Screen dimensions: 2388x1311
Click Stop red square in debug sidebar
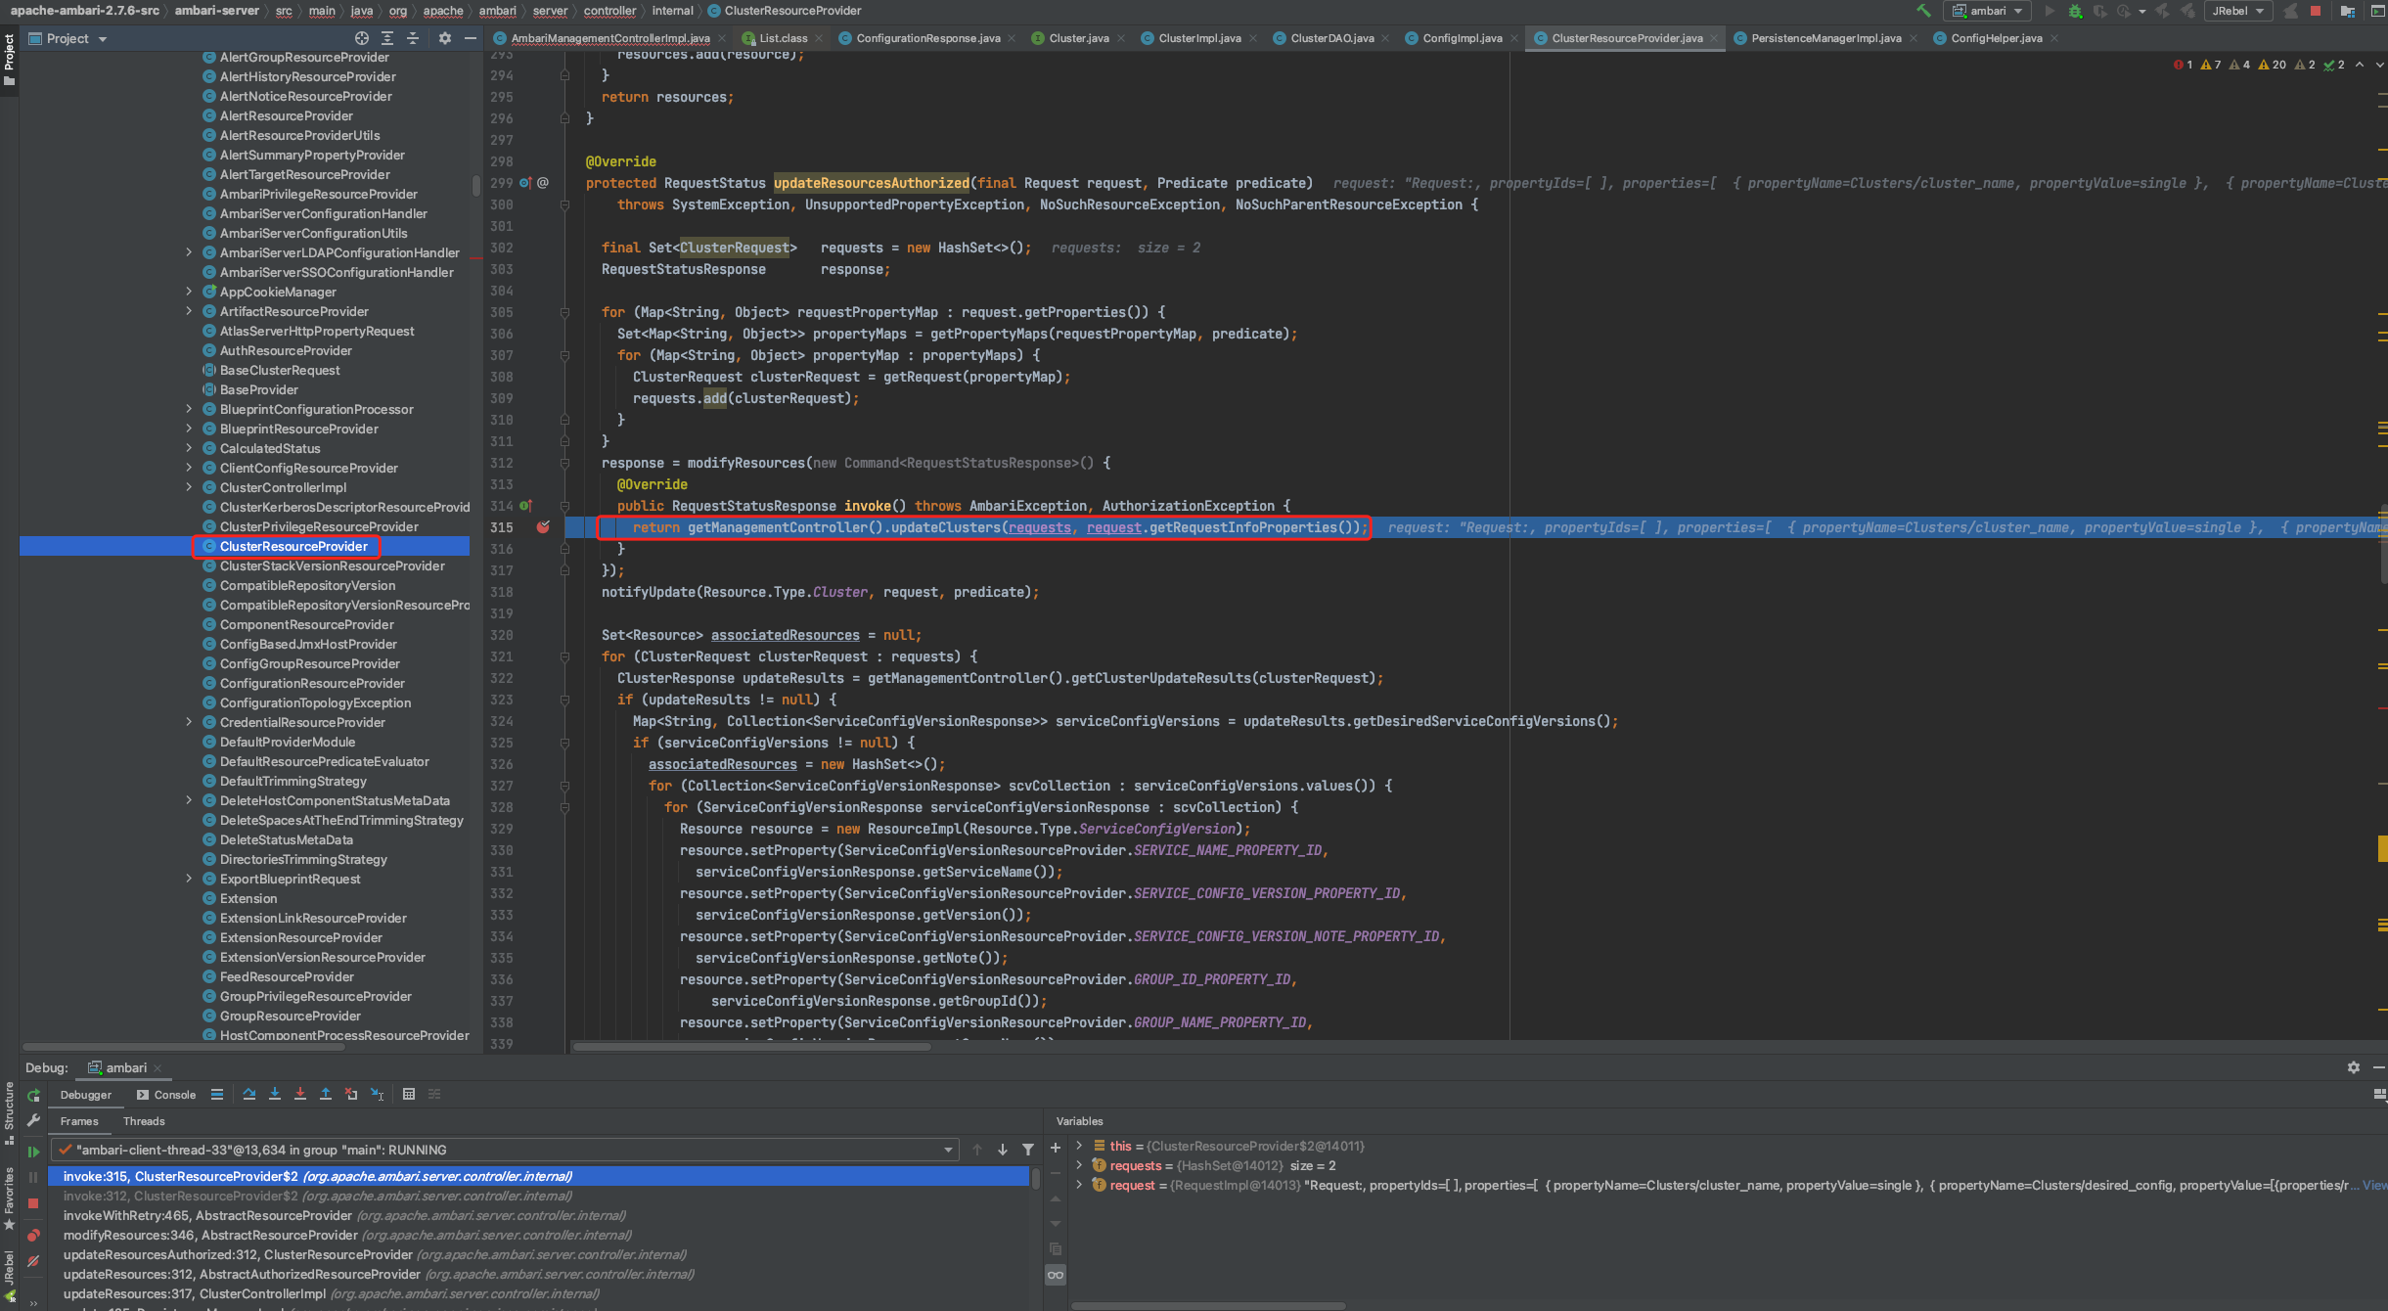(x=33, y=1203)
